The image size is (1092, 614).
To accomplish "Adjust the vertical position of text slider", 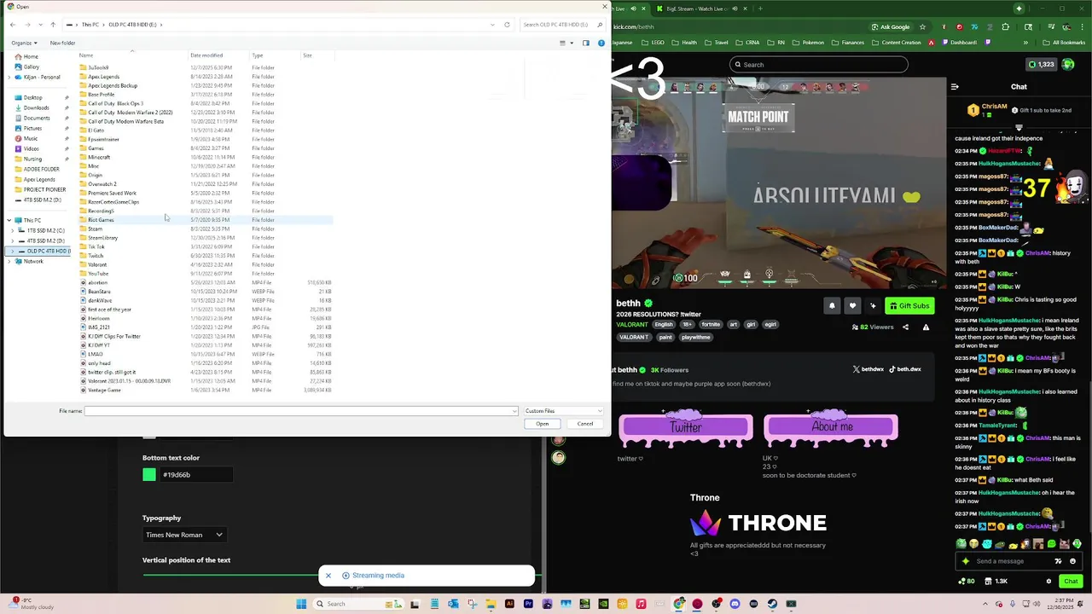I will point(341,575).
